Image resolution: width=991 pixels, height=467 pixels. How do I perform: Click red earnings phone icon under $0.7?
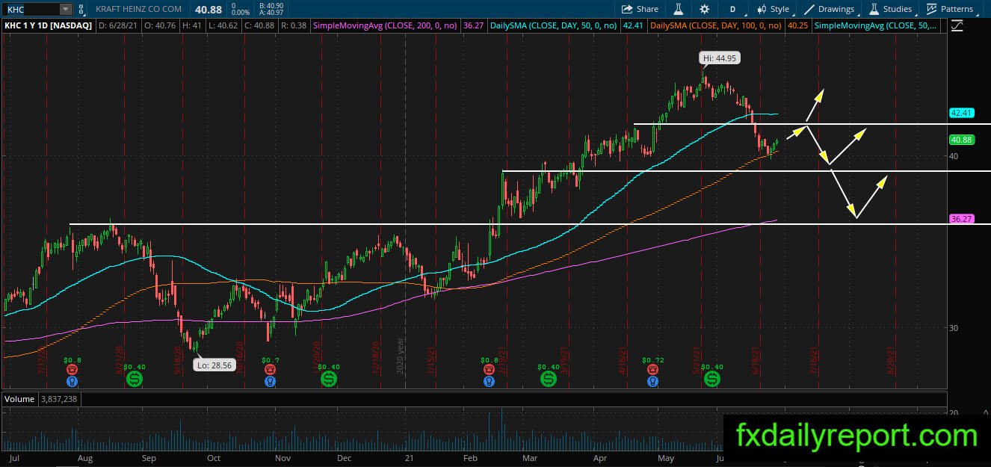[270, 369]
